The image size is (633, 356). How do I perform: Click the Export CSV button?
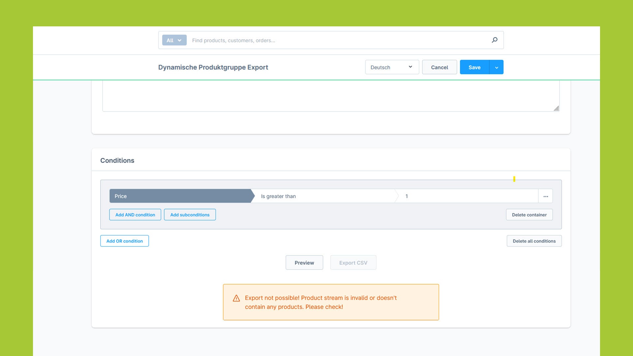[353, 262]
